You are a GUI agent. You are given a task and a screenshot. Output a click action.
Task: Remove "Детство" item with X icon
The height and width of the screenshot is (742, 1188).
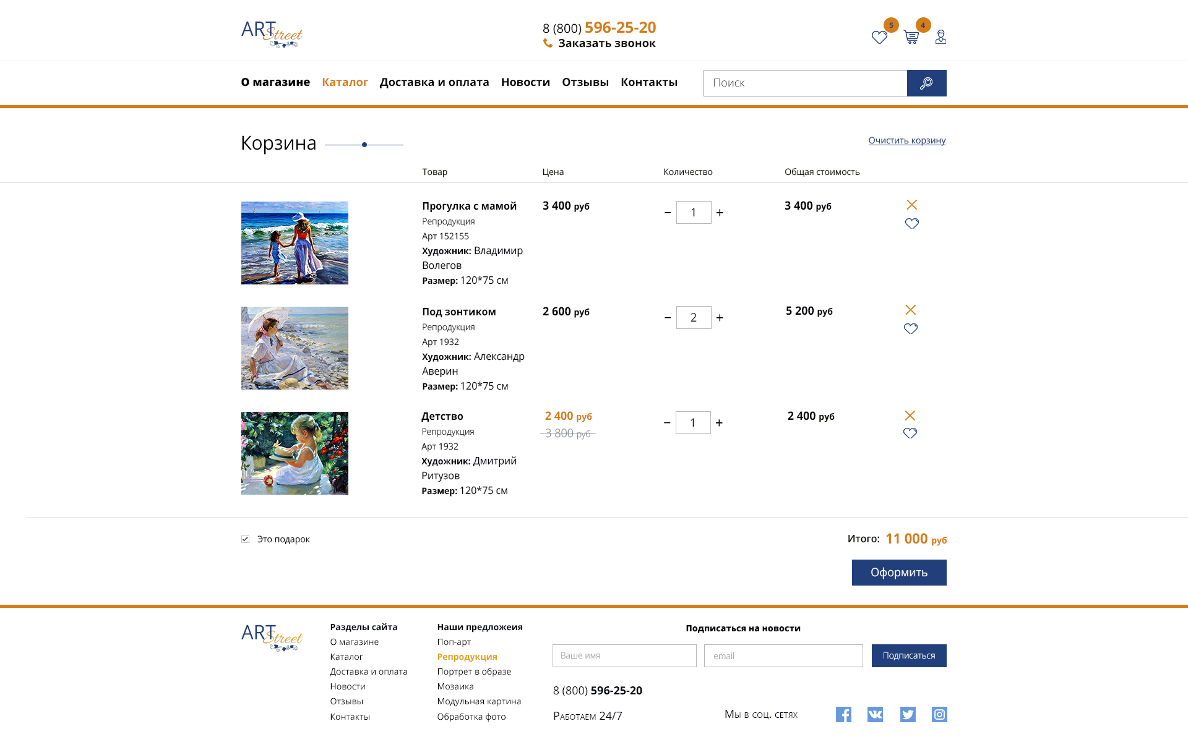point(910,416)
